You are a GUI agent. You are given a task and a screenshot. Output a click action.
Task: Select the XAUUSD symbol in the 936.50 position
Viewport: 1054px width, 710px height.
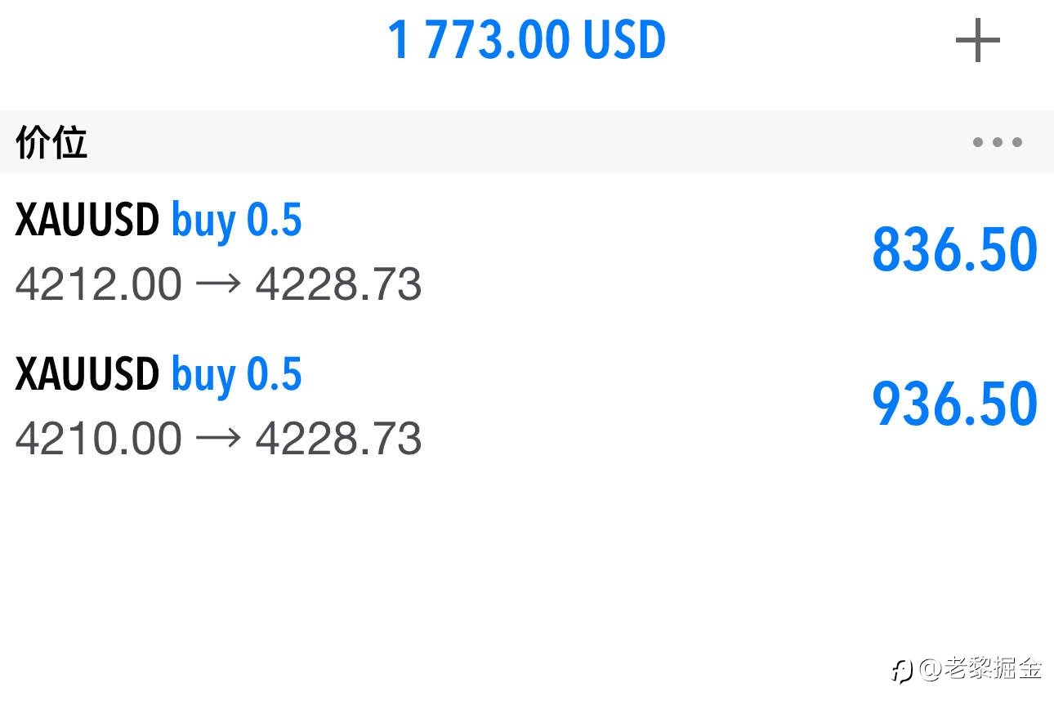(x=87, y=375)
